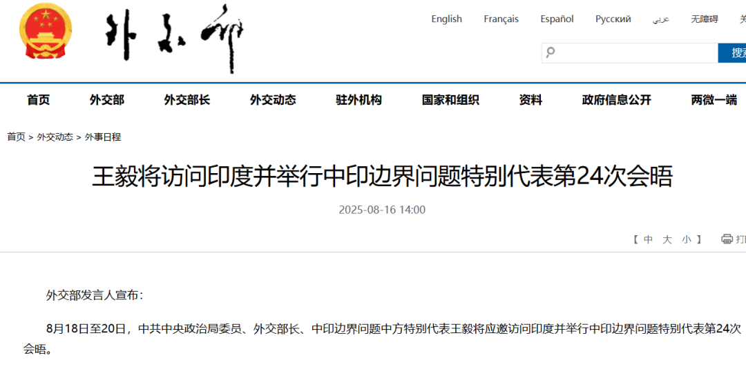This screenshot has height=369, width=746.
Task: Click the printer icon
Action: pos(727,239)
